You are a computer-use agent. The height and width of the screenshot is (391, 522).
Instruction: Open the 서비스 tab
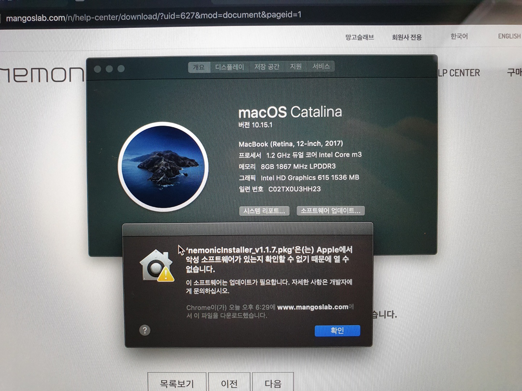click(x=321, y=66)
